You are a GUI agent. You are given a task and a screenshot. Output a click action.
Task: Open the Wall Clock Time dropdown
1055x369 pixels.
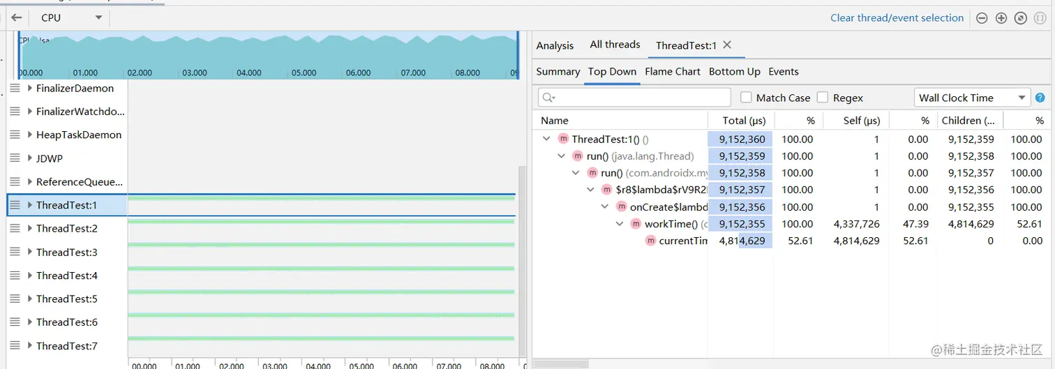coord(973,98)
